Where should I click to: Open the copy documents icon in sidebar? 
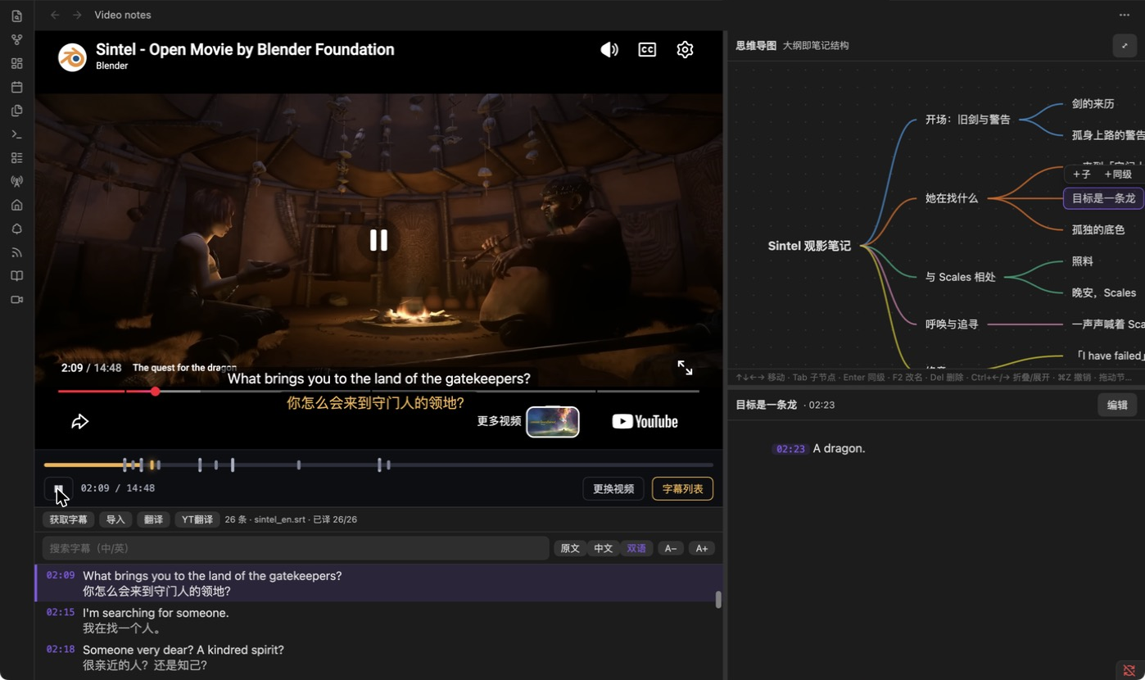tap(16, 111)
